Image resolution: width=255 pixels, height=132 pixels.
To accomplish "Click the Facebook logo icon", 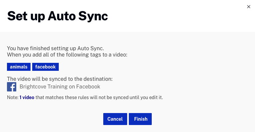I will pyautogui.click(x=12, y=87).
